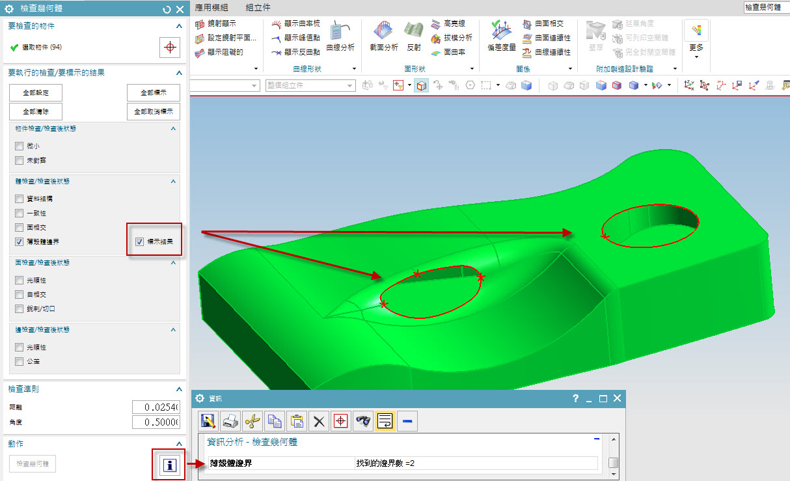The width and height of the screenshot is (790, 481).
Task: Click 面曲率 face curvature command
Action: [x=448, y=52]
